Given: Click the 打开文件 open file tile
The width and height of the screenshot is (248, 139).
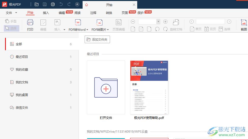Looking at the screenshot, I should tap(106, 87).
